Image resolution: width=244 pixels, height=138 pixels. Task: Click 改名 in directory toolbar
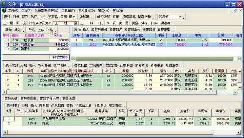click(x=32, y=30)
